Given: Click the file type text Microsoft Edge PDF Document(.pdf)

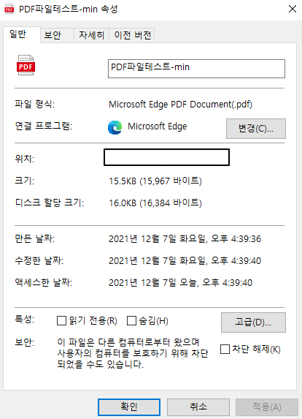Looking at the screenshot, I should click(180, 105).
